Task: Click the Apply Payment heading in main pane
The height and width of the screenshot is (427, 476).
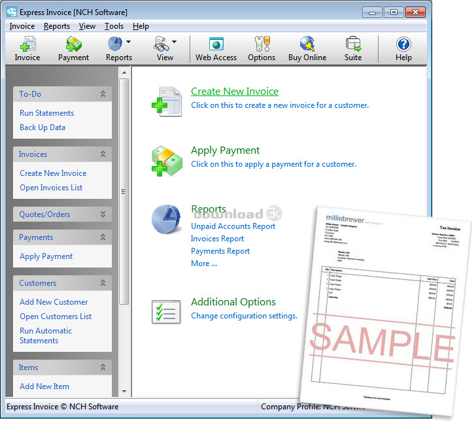Action: click(225, 150)
